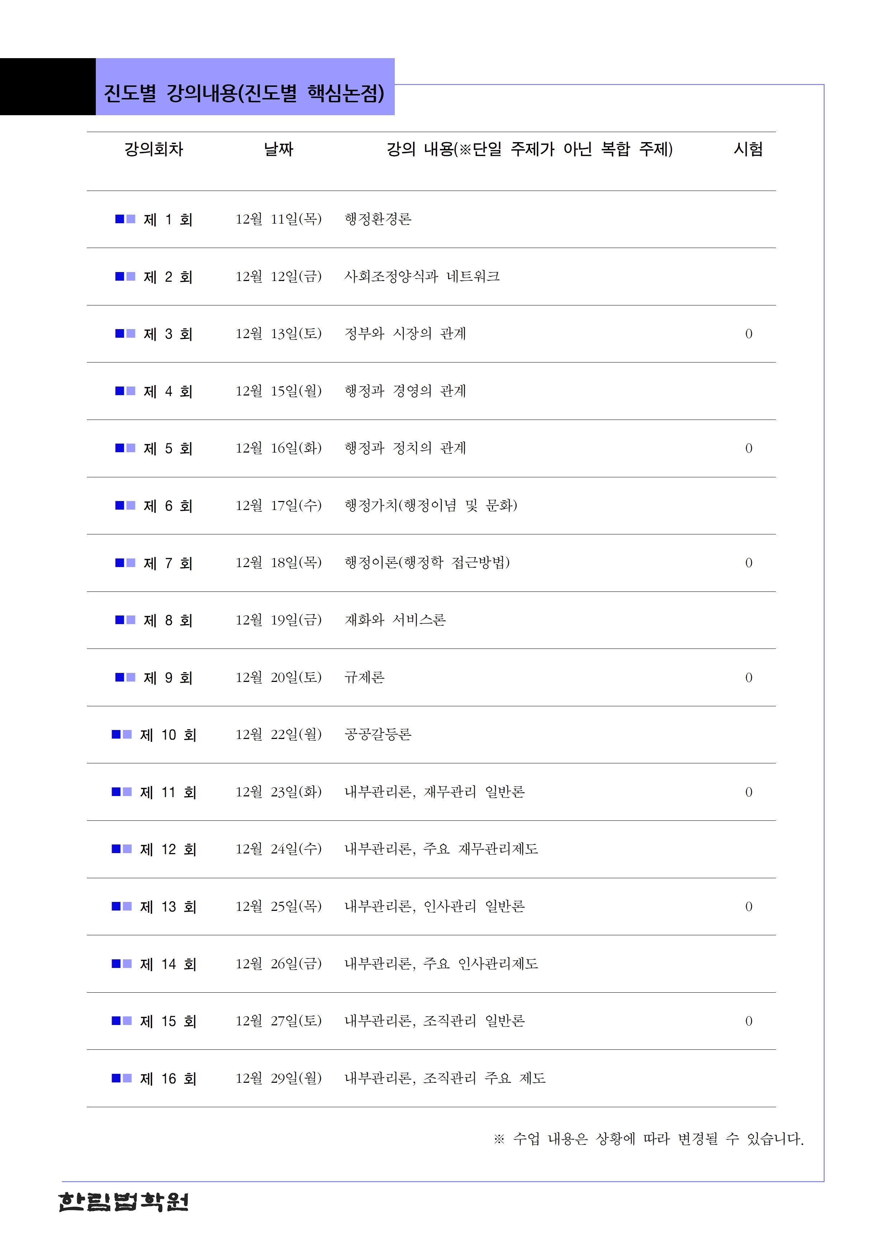Image resolution: width=890 pixels, height=1259 pixels.
Task: Click the 강의회차 column header
Action: [154, 149]
